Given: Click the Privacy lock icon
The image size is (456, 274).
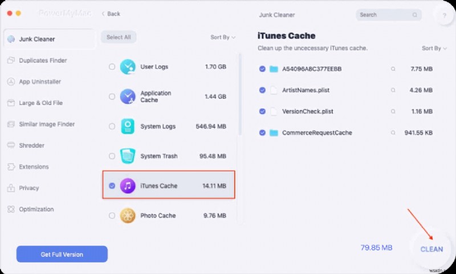Looking at the screenshot, I should pos(11,188).
